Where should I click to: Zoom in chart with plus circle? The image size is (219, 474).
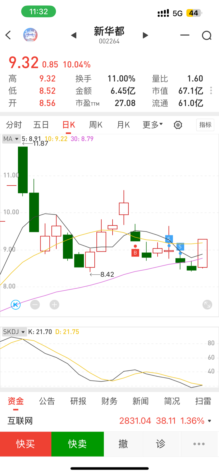[x=54, y=305]
